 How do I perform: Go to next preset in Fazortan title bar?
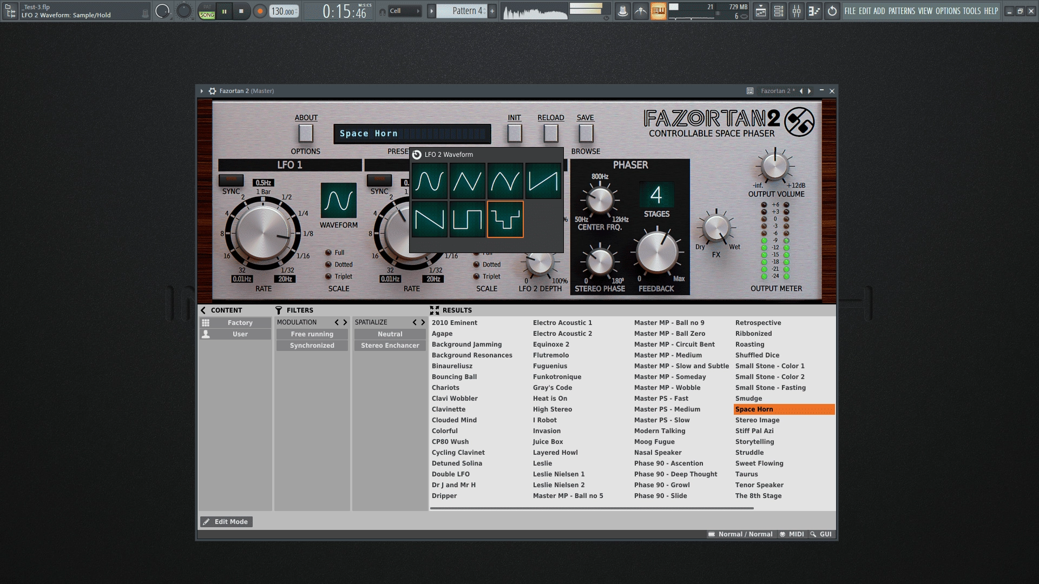[810, 91]
